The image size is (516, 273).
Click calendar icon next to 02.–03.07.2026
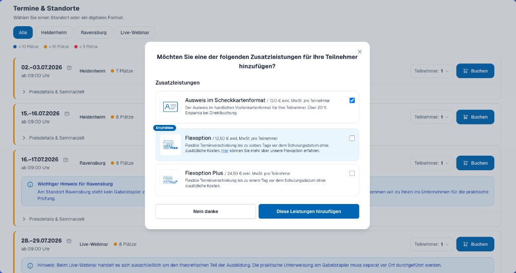[69, 68]
